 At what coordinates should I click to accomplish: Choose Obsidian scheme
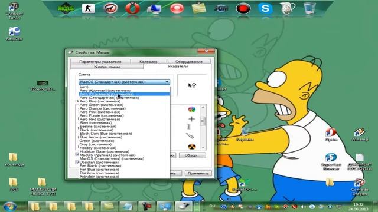coord(125,163)
